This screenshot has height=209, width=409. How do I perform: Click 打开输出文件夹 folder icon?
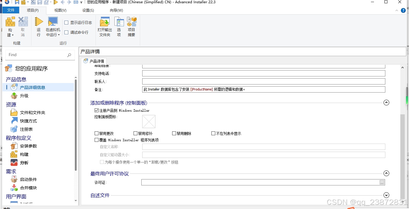pyautogui.click(x=105, y=22)
